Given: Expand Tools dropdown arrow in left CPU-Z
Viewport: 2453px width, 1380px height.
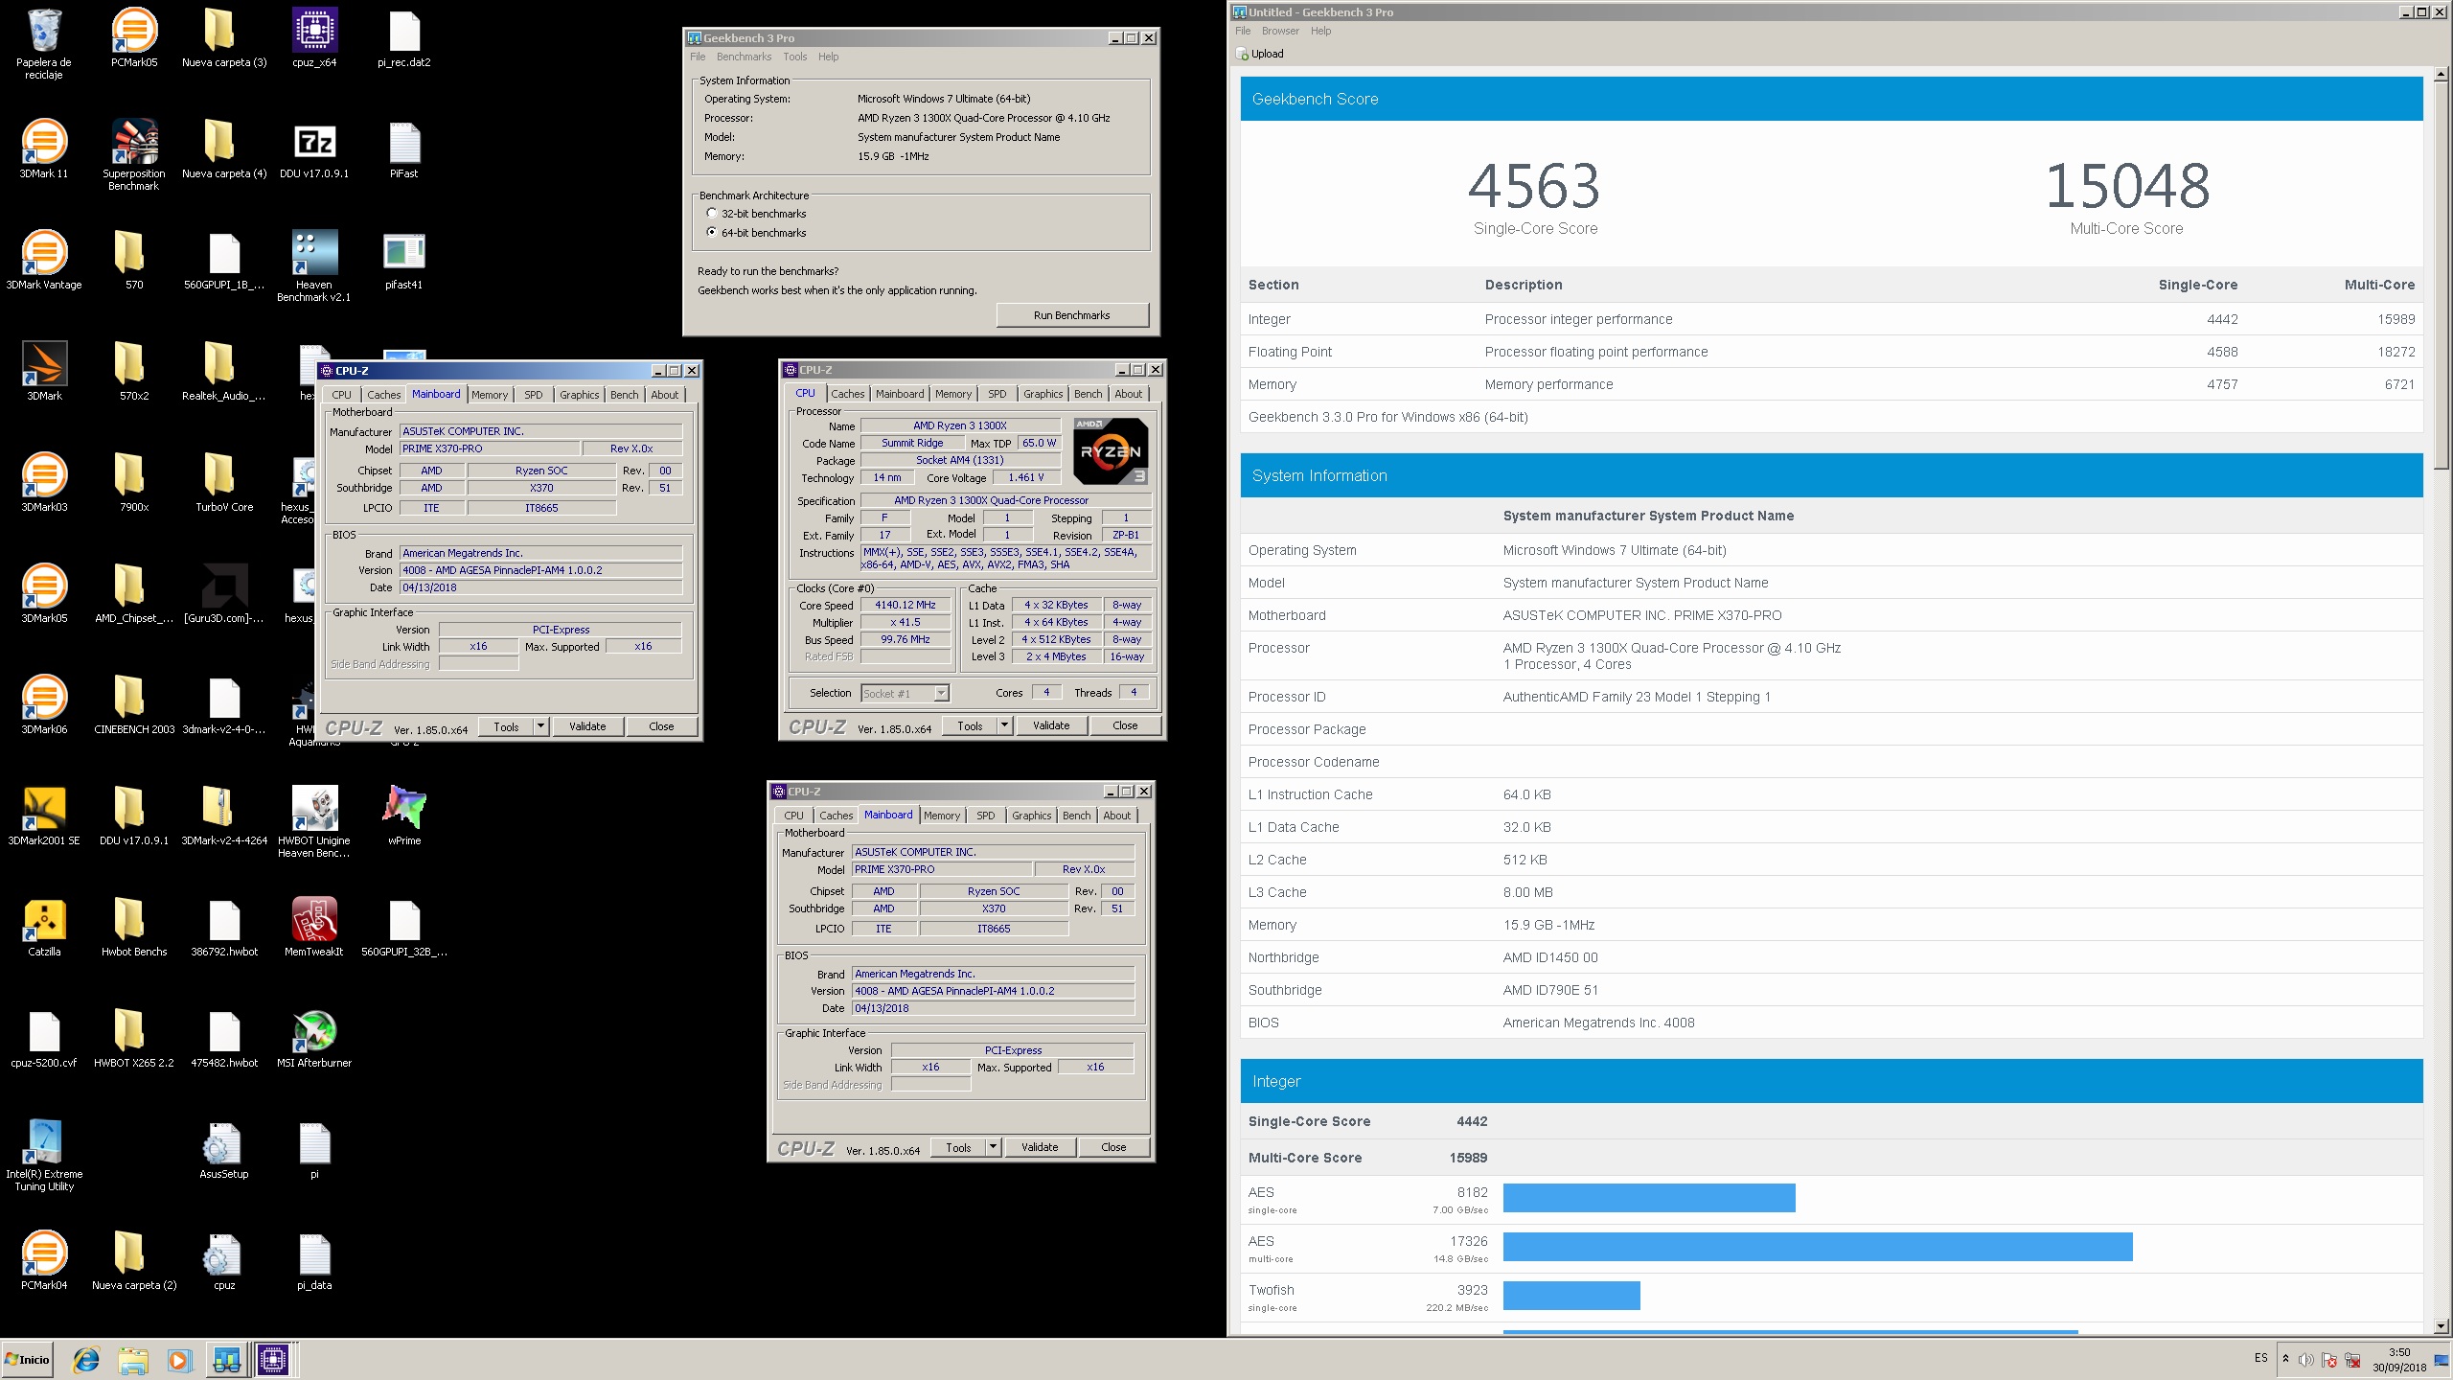Looking at the screenshot, I should [x=540, y=726].
